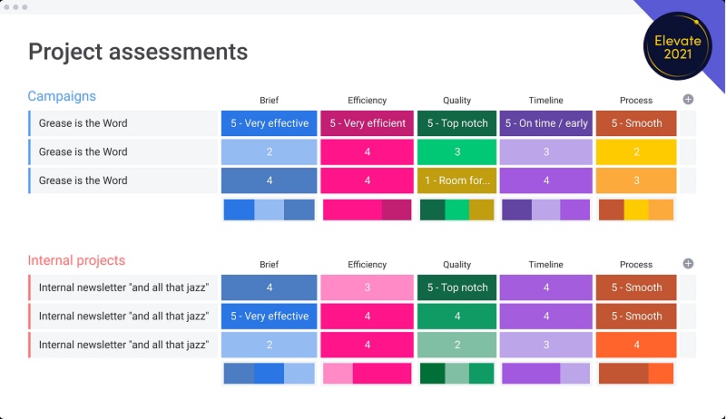Click the Campaigns Brief color summary bar
726x419 pixels.
coord(269,210)
